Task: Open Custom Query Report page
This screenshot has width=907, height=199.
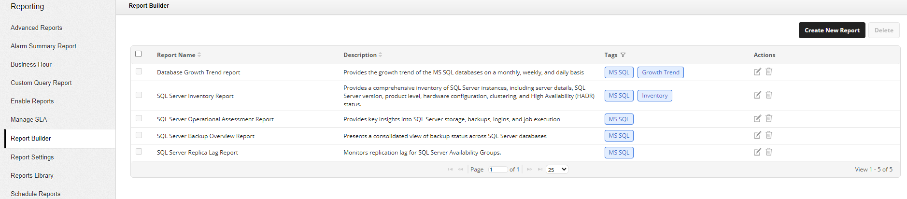Action: (x=41, y=83)
